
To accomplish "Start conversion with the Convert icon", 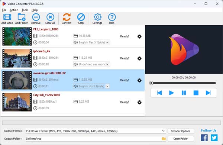I will click(x=67, y=17).
